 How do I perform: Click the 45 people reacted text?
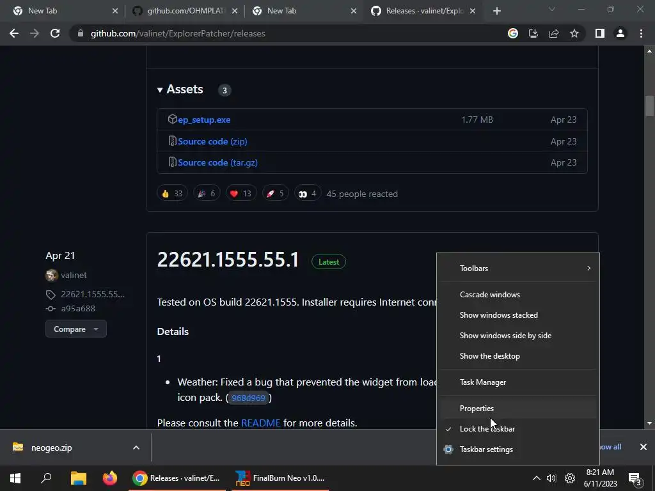point(362,194)
